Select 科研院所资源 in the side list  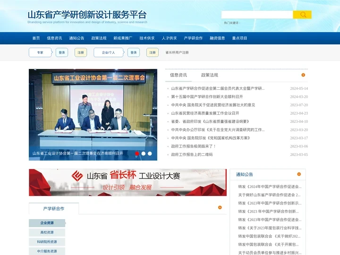click(47, 242)
